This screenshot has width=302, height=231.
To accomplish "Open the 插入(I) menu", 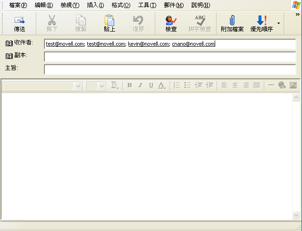I will (95, 5).
